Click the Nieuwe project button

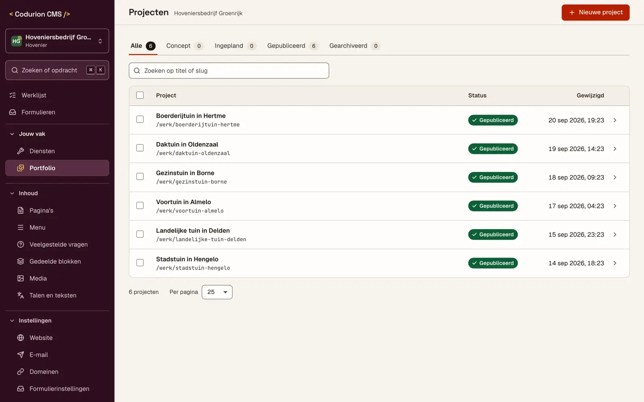tap(596, 12)
